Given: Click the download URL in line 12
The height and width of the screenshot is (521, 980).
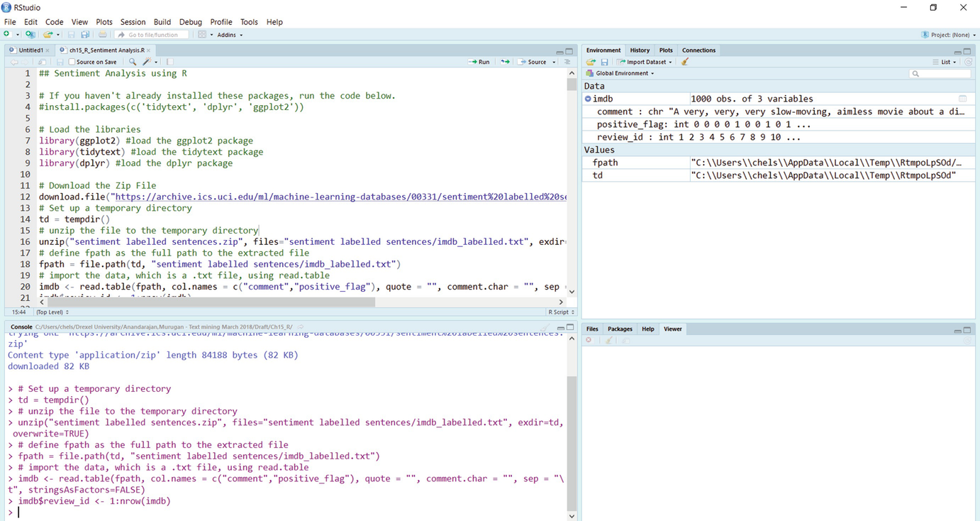Looking at the screenshot, I should pos(340,197).
